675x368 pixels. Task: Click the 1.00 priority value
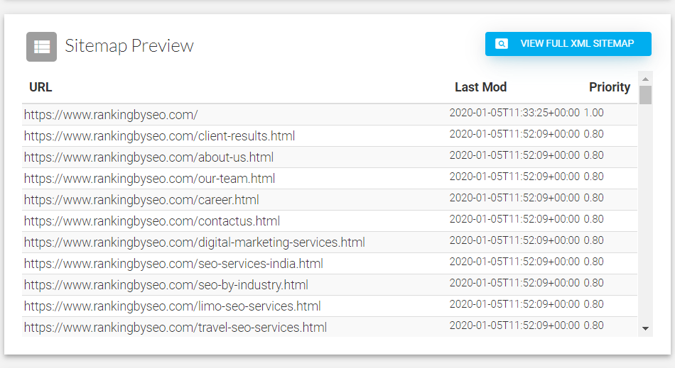coord(593,113)
